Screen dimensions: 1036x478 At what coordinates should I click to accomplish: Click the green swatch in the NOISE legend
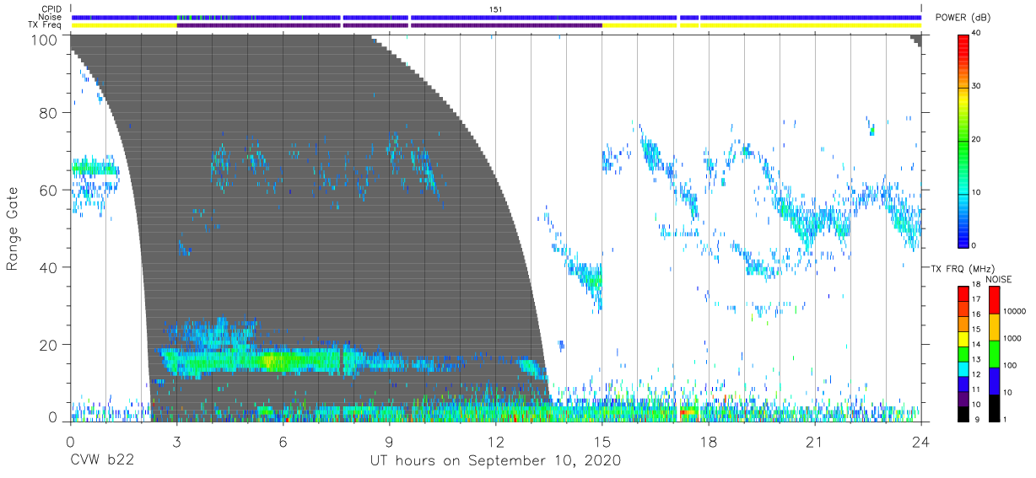(995, 354)
